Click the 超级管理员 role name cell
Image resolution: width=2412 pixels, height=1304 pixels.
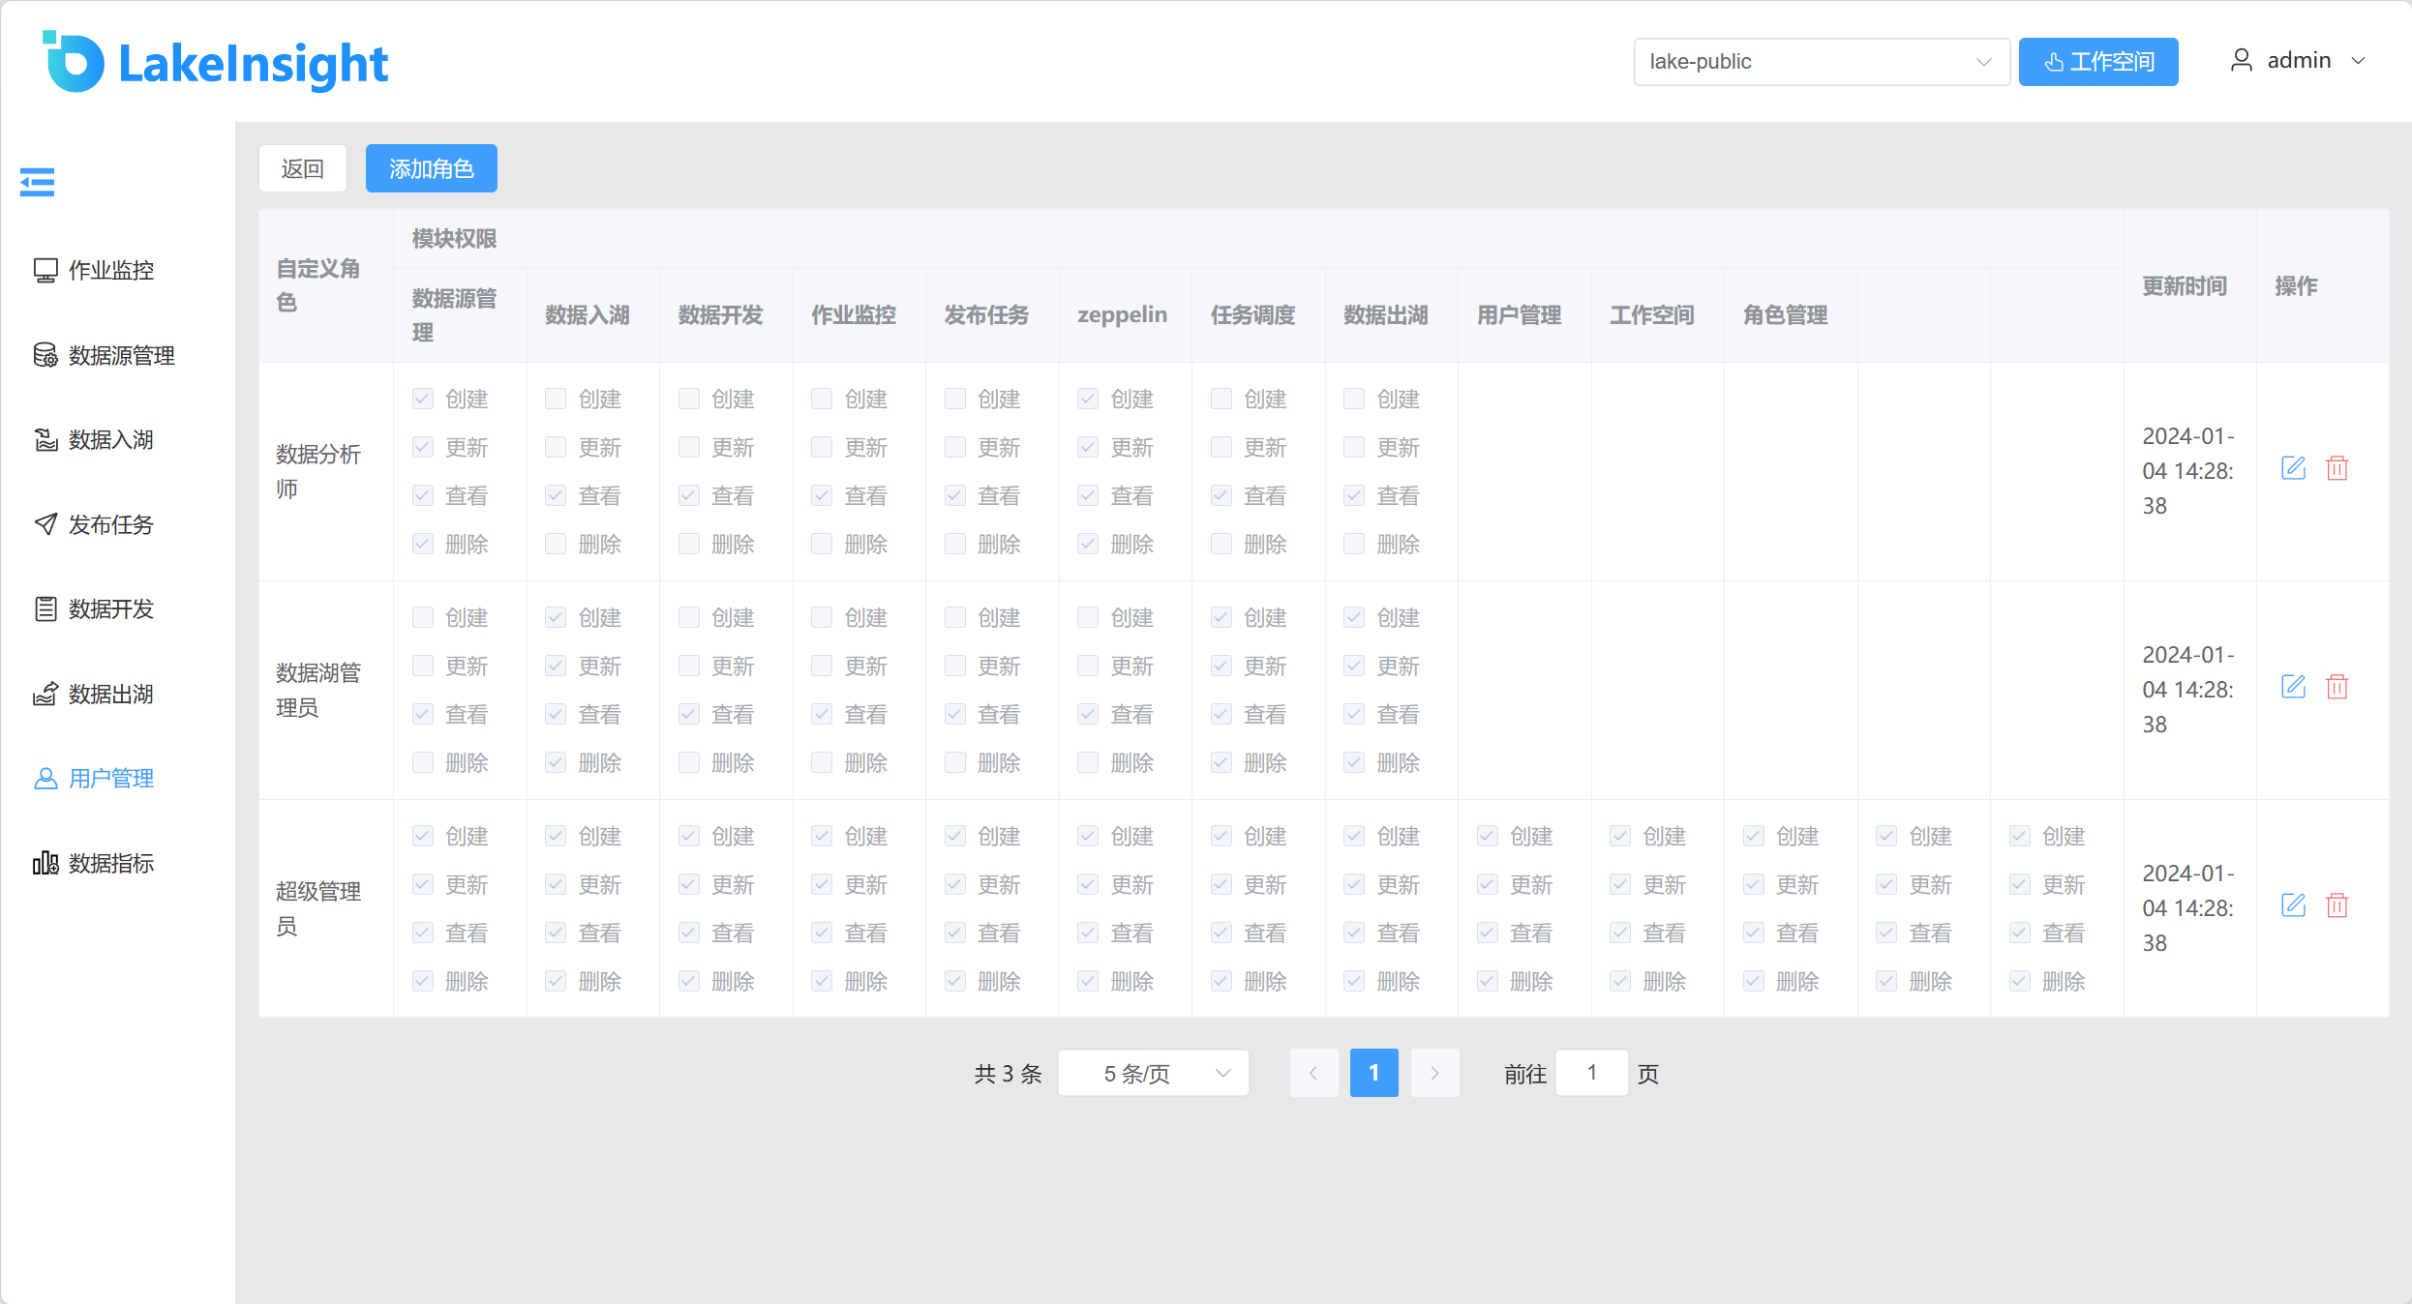[x=326, y=909]
